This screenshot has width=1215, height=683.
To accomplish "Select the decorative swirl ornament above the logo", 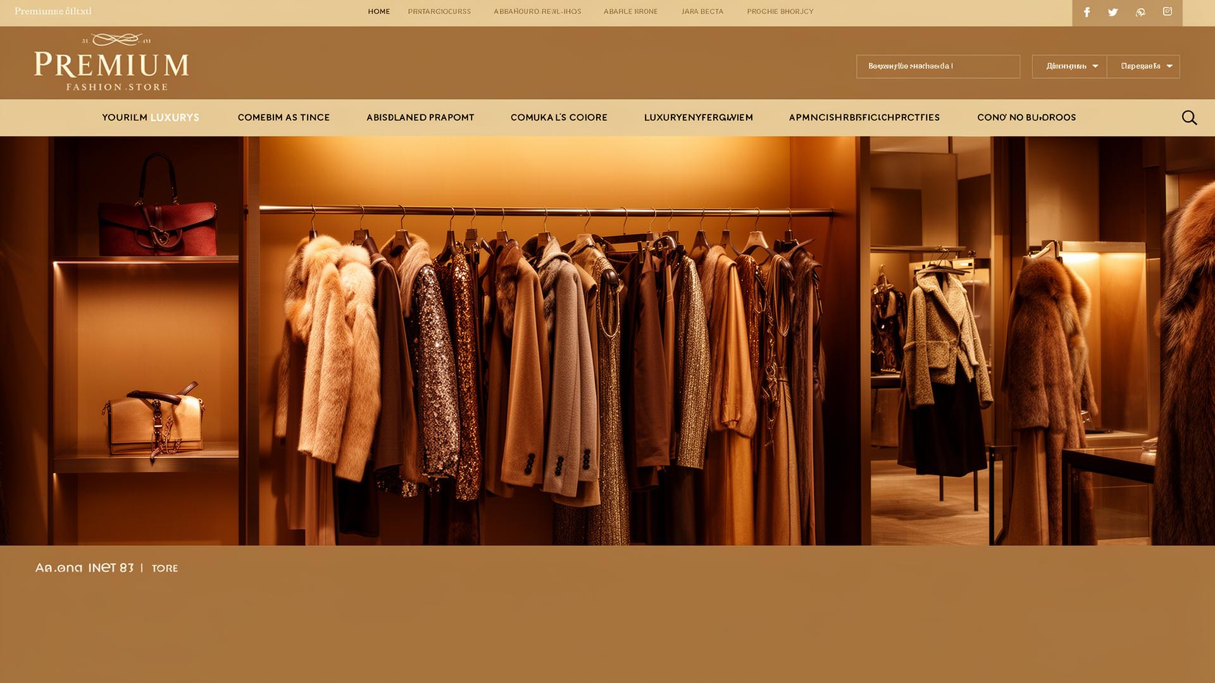I will pyautogui.click(x=116, y=39).
